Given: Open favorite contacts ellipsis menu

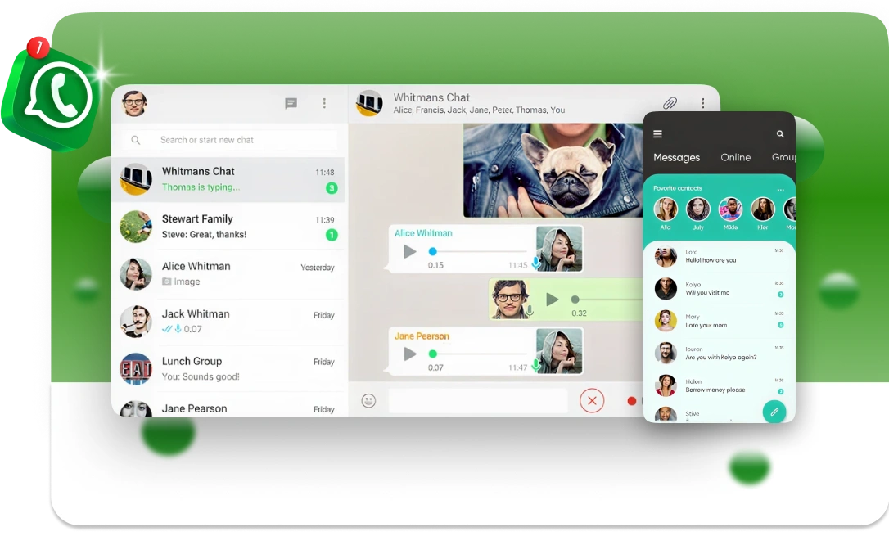Looking at the screenshot, I should [781, 189].
